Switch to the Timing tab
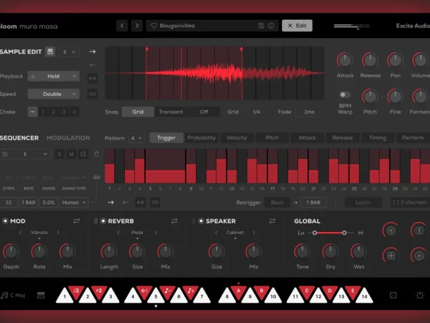The width and height of the screenshot is (430, 323). (377, 138)
